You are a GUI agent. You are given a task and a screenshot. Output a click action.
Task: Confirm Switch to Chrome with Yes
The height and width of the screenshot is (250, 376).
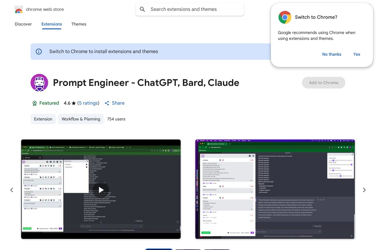[357, 54]
